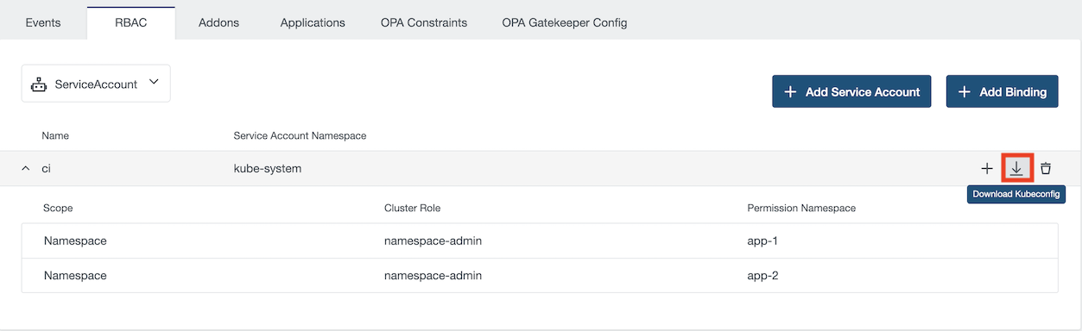The width and height of the screenshot is (1082, 331).
Task: Open the Addons tab
Action: [x=218, y=22]
